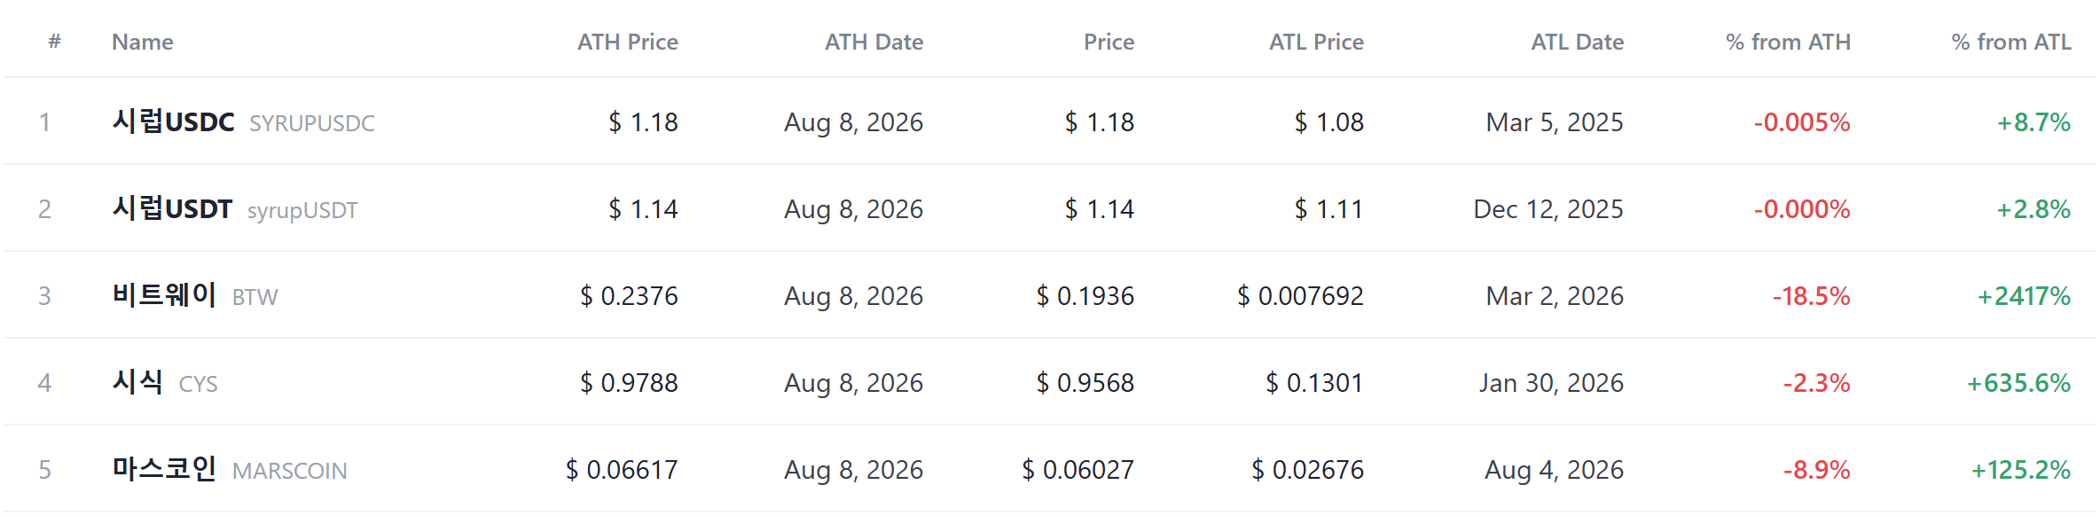Sort by ATL Price header
Viewport: 2100px width, 516px height.
pos(1316,42)
